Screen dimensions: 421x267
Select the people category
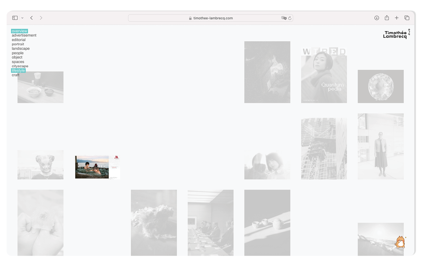tap(18, 53)
